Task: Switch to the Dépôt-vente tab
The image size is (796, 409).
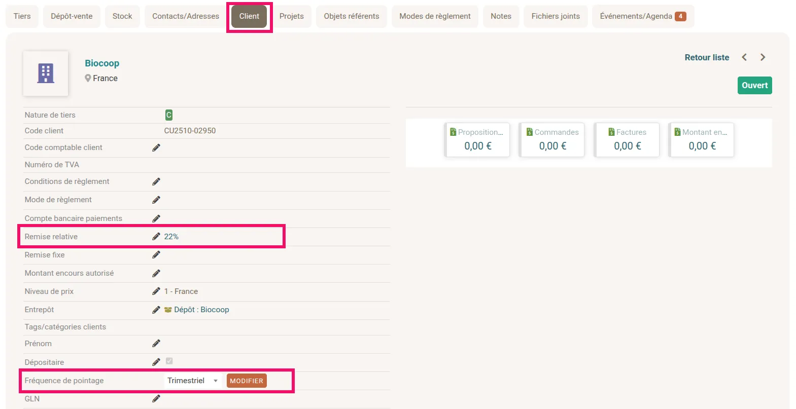Action: [72, 16]
